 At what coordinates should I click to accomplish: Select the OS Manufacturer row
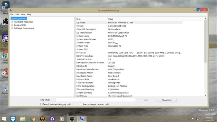click(x=129, y=33)
